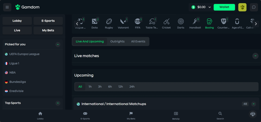
Task: Open the chat bubble icon
Action: coord(254,7)
